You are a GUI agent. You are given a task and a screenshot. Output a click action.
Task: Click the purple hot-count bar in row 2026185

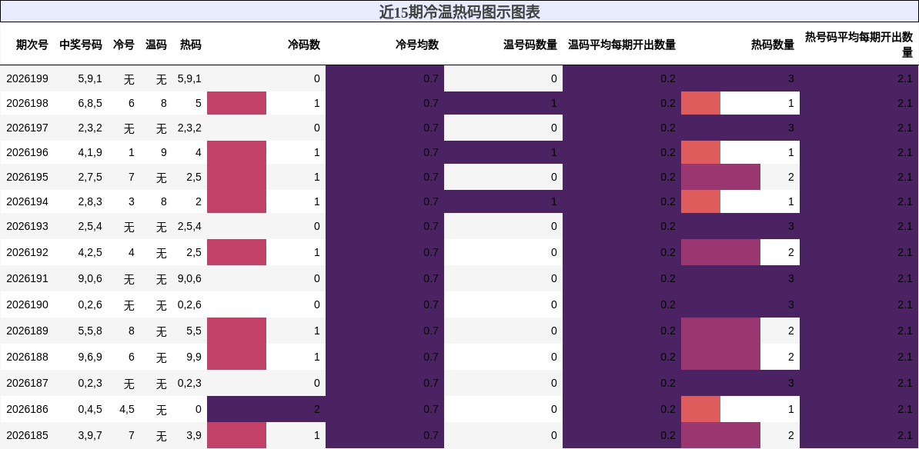720,435
